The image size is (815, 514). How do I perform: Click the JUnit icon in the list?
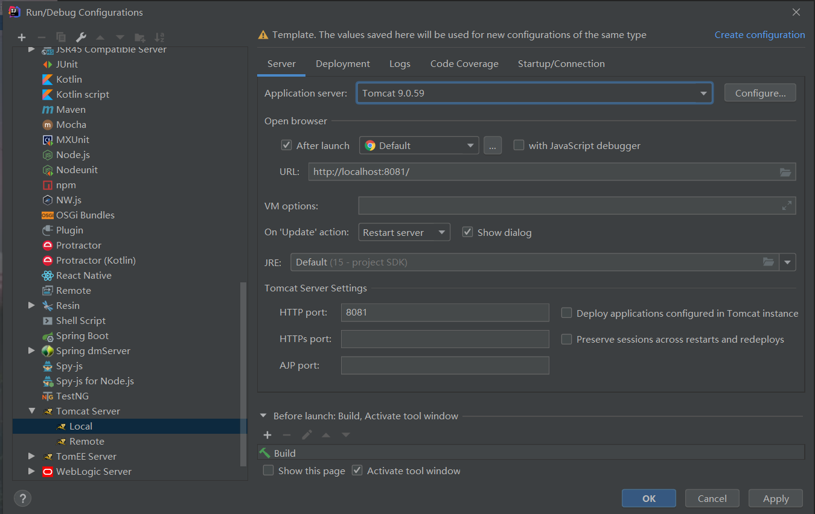[x=48, y=64]
